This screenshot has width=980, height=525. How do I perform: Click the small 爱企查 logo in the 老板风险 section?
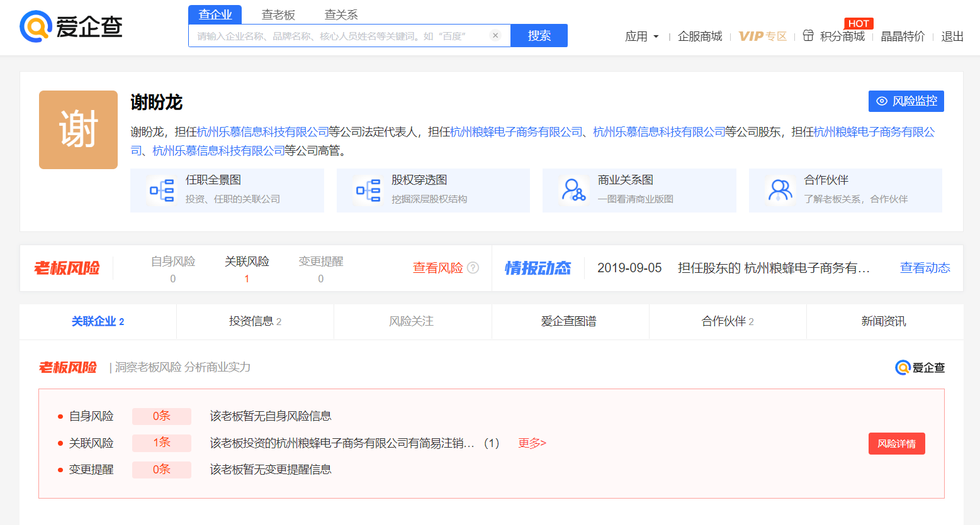coord(920,367)
